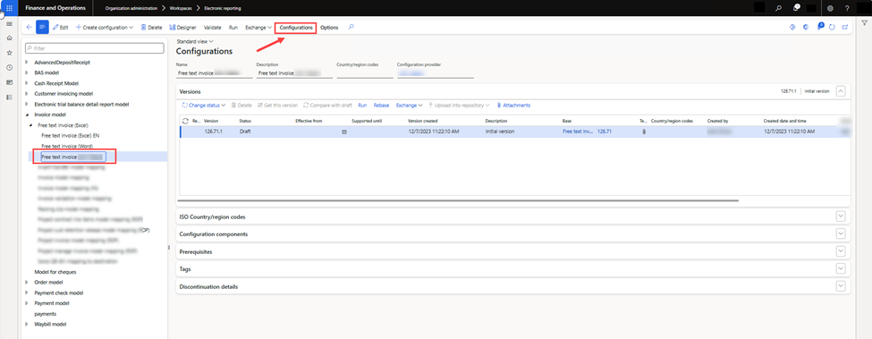Open Modules list icon in sidebar
Viewport: 872px width, 339px height.
[x=9, y=97]
